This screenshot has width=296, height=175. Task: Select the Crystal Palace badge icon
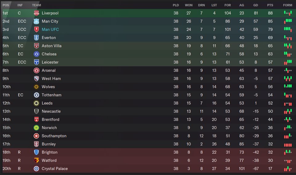click(36, 169)
